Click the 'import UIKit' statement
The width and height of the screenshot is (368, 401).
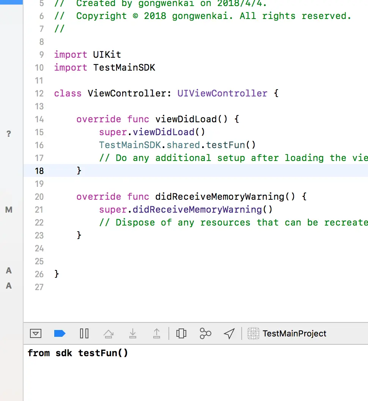[87, 54]
